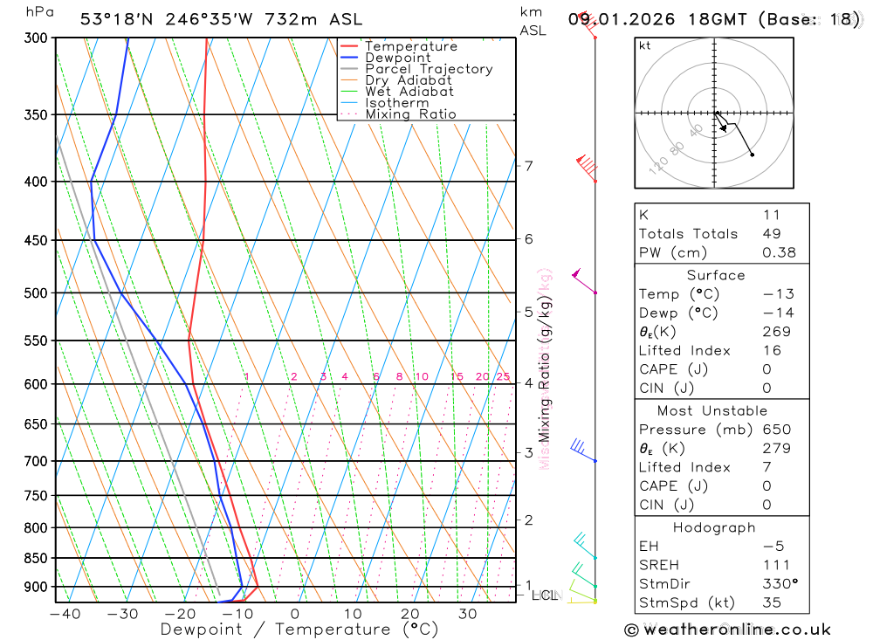Click the green wind barb at 900 hPa
This screenshot has width=873, height=640.
pyautogui.click(x=584, y=576)
